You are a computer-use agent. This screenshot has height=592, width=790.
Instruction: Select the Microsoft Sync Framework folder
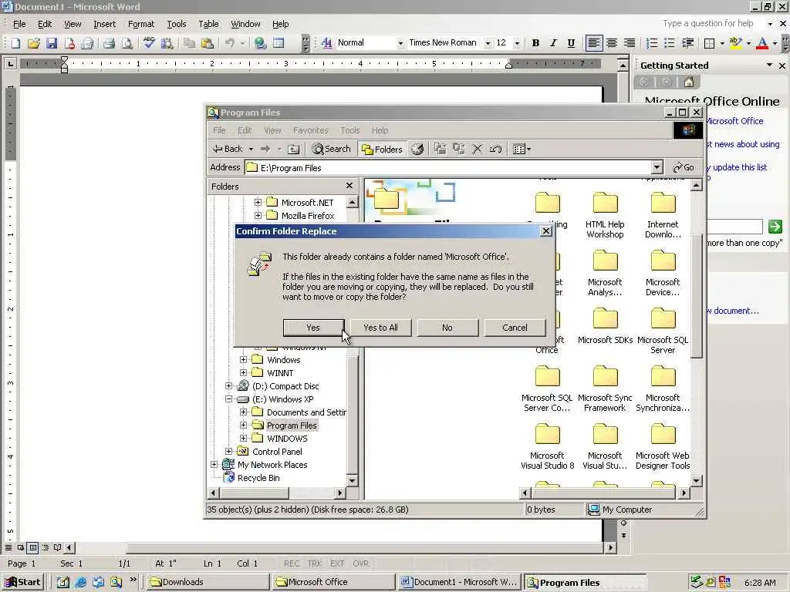(x=605, y=388)
